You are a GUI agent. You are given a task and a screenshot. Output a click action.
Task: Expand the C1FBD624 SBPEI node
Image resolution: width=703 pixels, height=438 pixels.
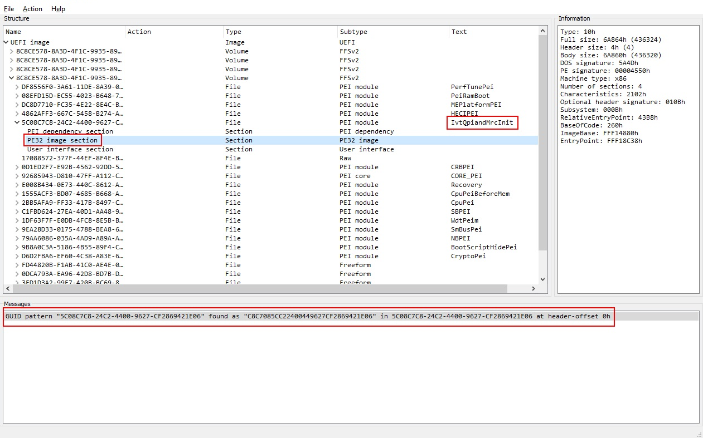pos(17,211)
